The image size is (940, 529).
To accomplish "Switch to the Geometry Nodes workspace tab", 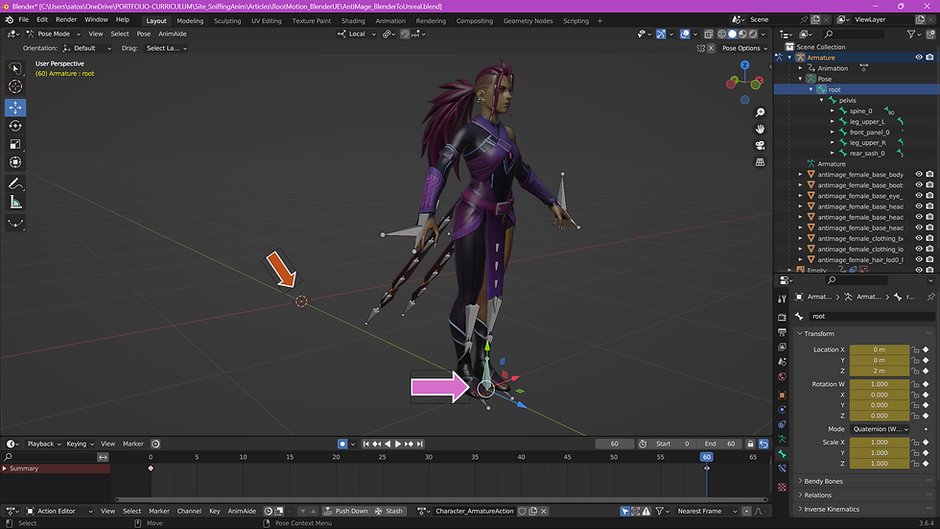I will (x=529, y=21).
